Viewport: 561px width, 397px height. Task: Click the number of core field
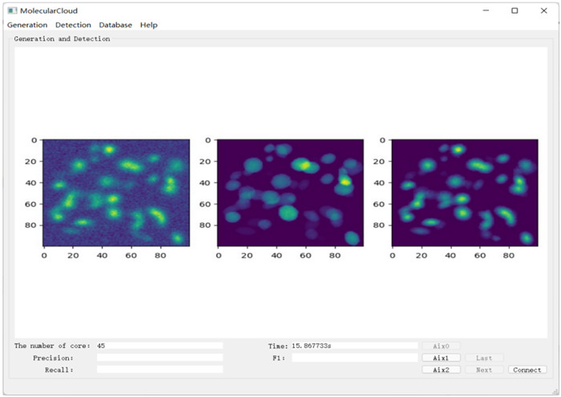click(159, 346)
